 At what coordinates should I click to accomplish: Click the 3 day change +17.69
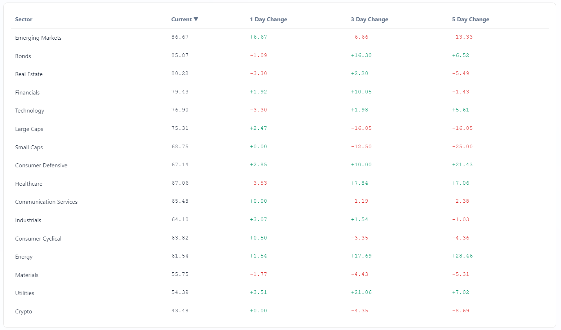(x=361, y=256)
